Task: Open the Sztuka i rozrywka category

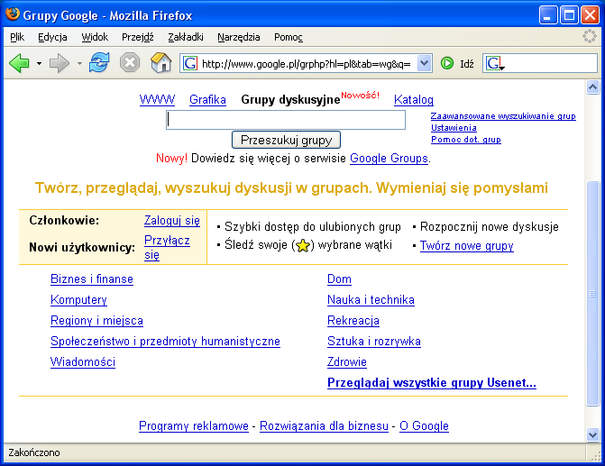Action: [x=374, y=341]
